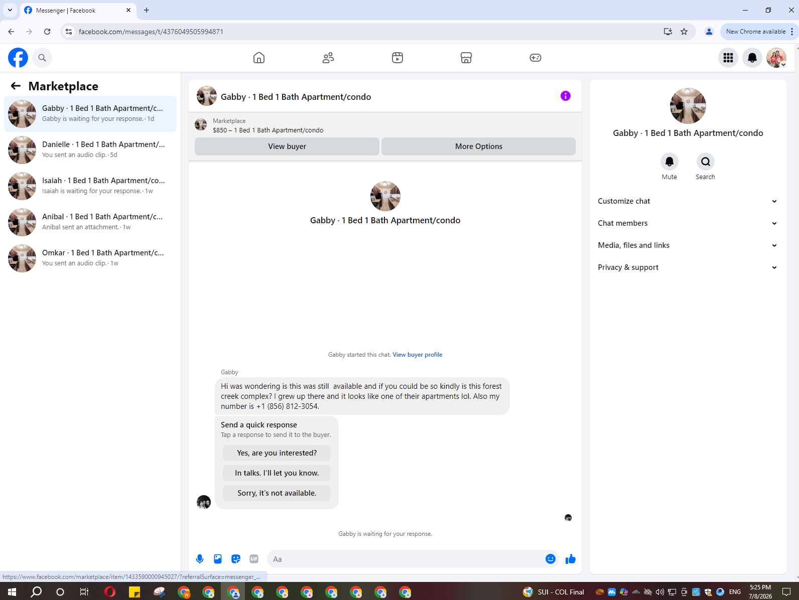
Task: Reload the page in Chrome
Action: [47, 32]
